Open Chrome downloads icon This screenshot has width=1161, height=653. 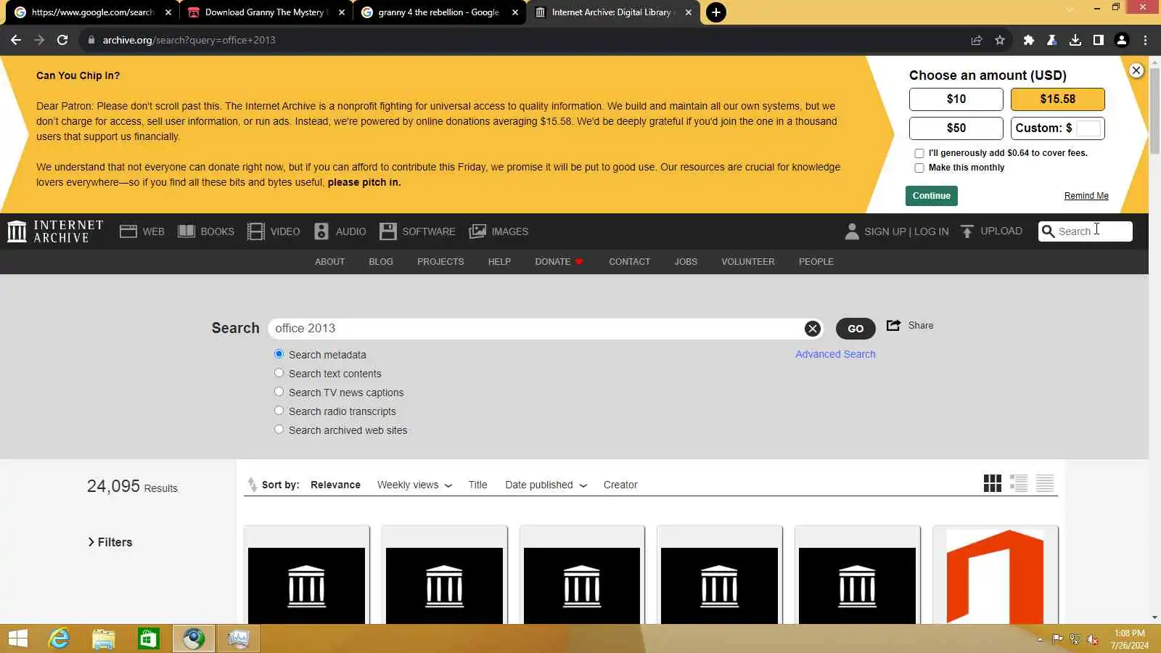coord(1075,40)
